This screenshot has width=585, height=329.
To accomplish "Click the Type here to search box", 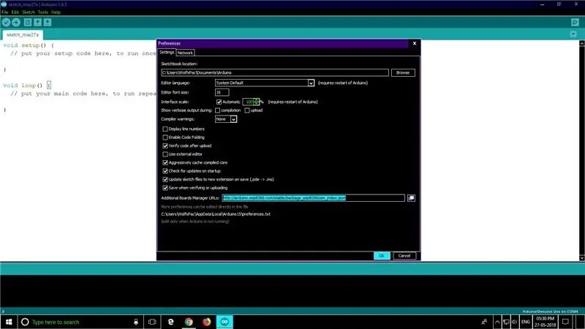I will click(x=80, y=322).
